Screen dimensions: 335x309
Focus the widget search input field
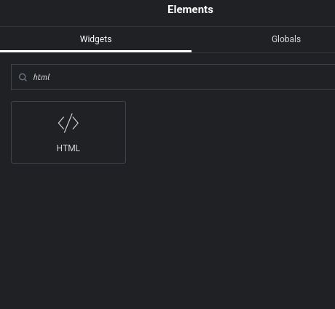coord(173,77)
